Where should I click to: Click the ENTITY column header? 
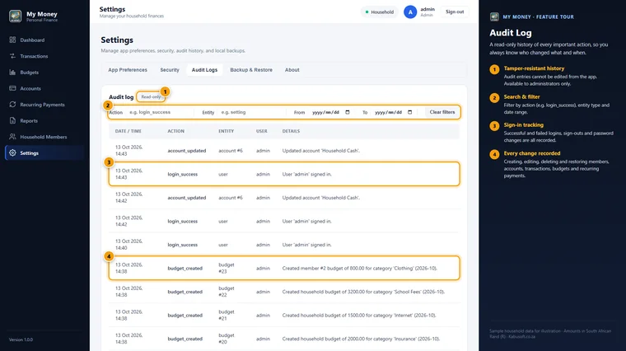click(x=226, y=131)
